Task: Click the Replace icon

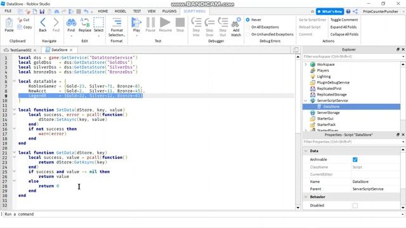Action: point(85,23)
